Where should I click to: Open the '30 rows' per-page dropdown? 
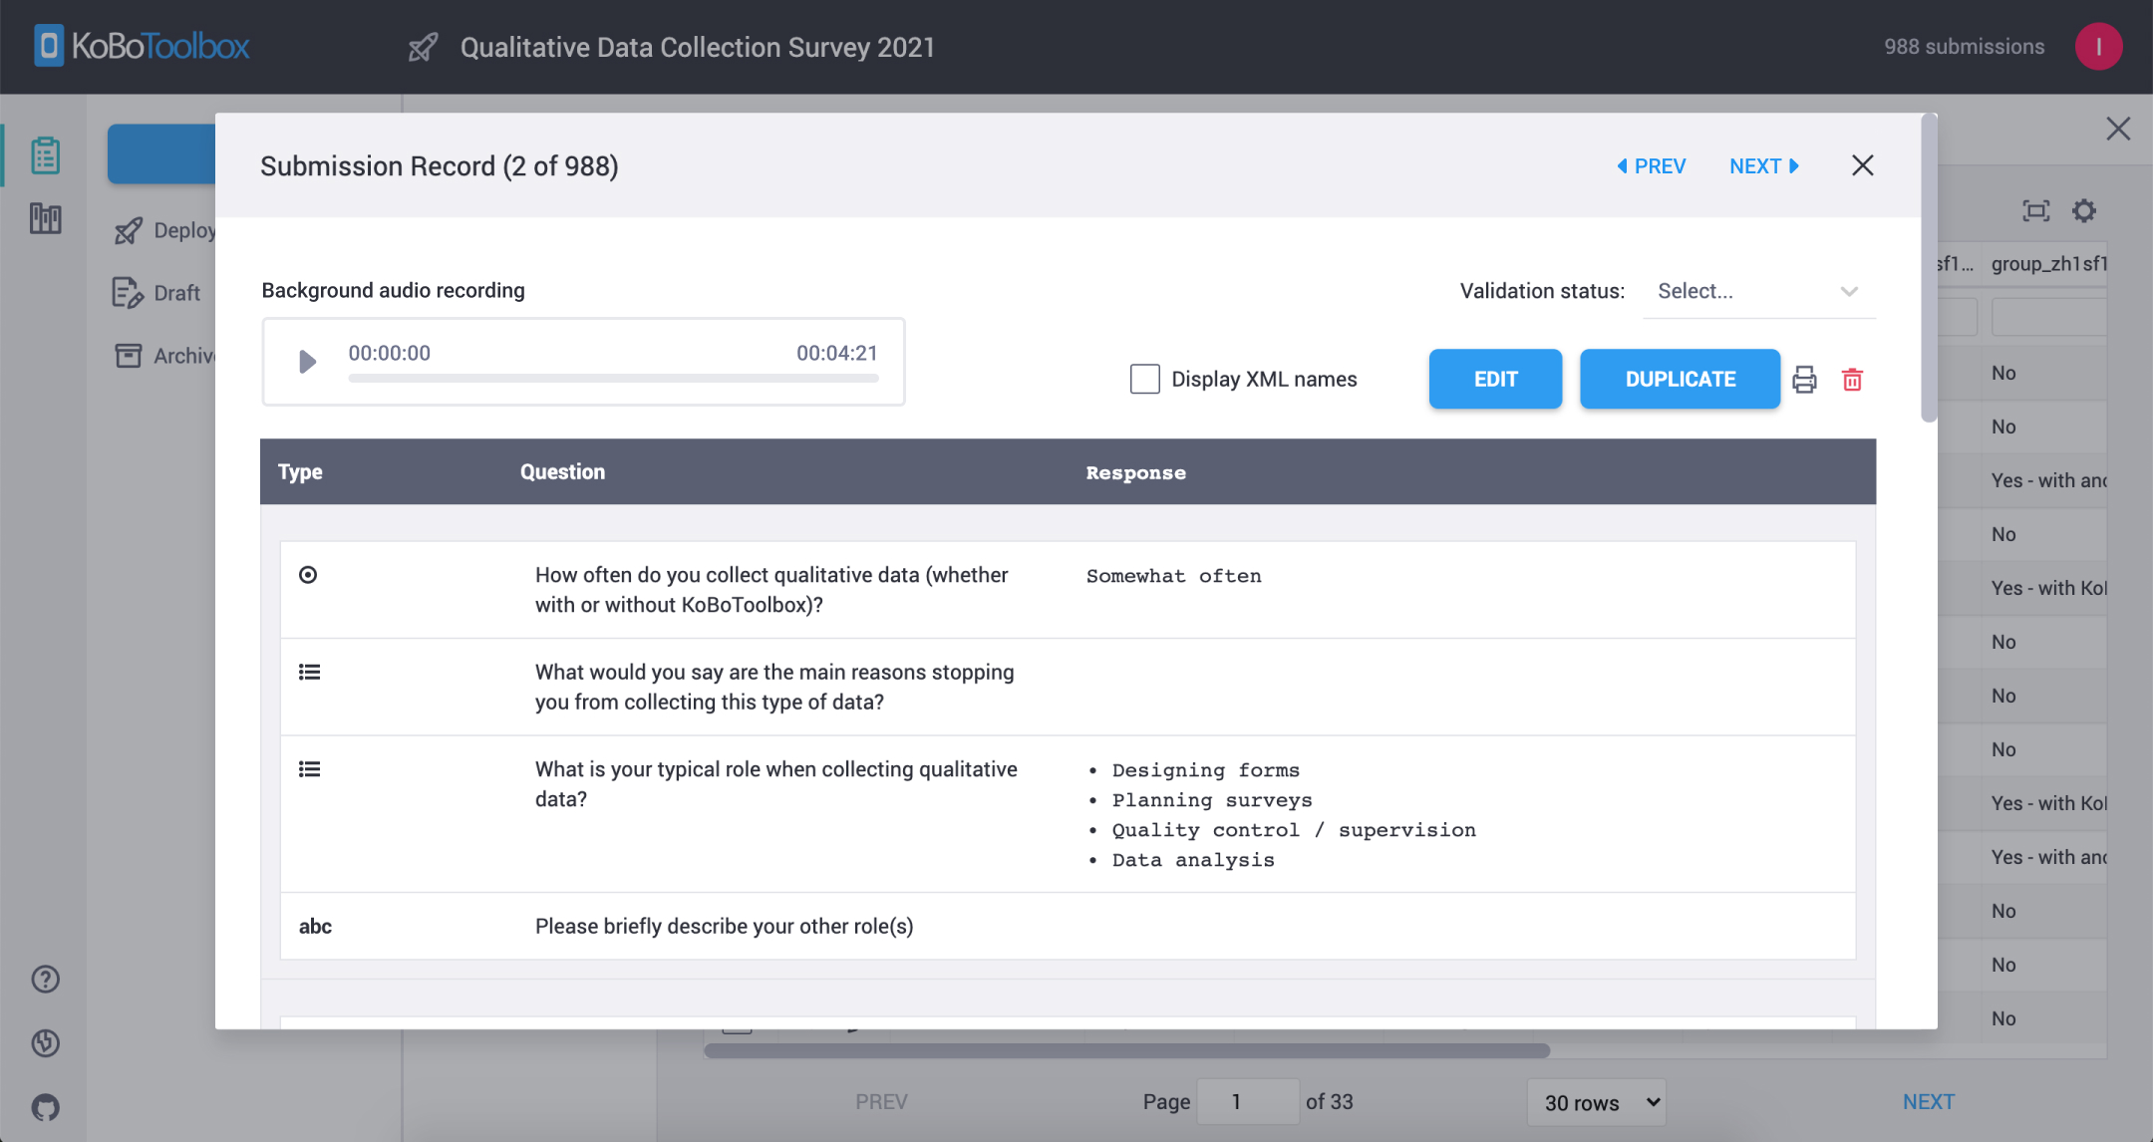(x=1595, y=1102)
